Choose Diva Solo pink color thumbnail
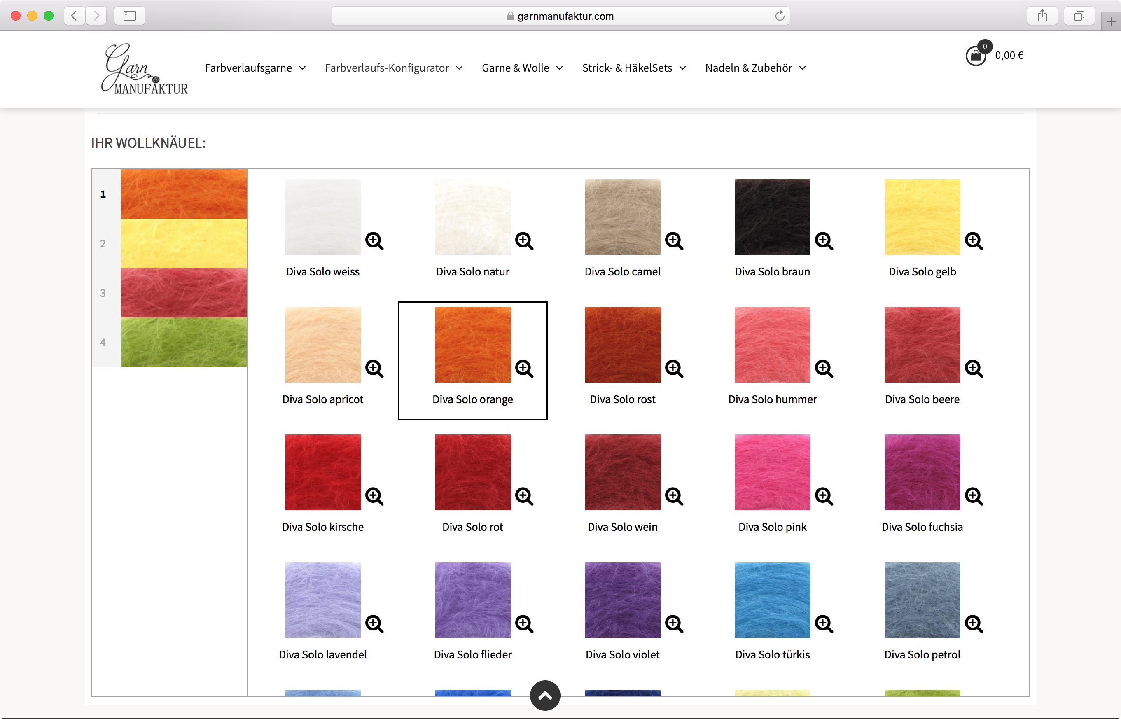Image resolution: width=1121 pixels, height=719 pixels. 772,472
